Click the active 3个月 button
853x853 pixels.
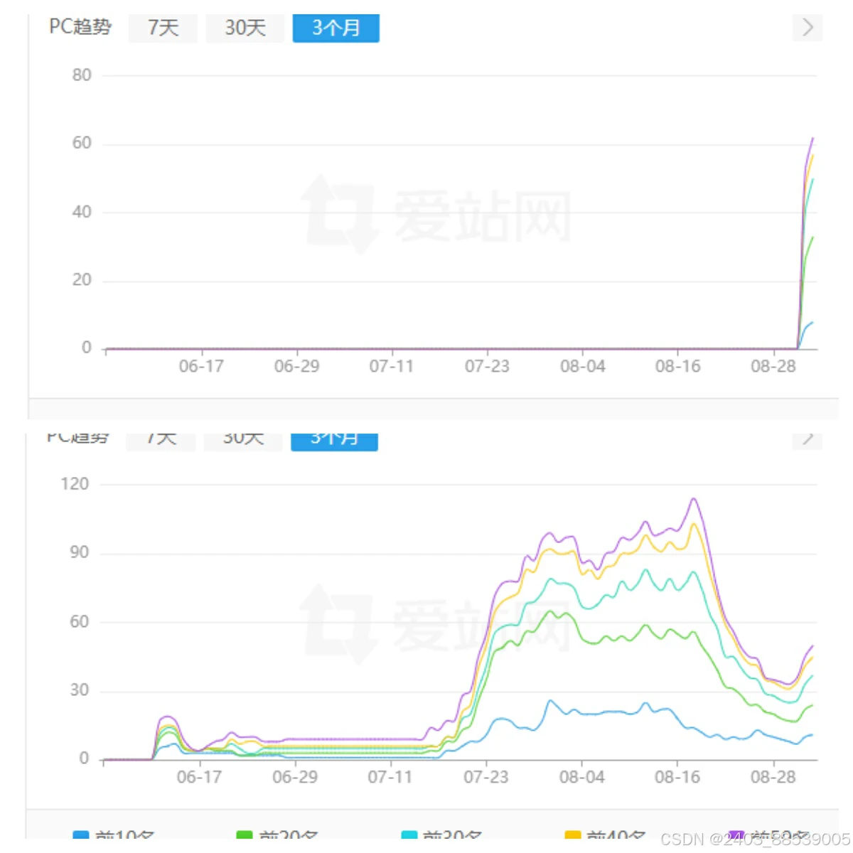336,27
